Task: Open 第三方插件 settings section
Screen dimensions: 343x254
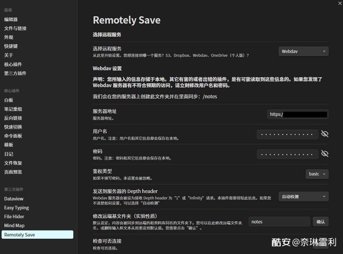Action: pyautogui.click(x=15, y=73)
